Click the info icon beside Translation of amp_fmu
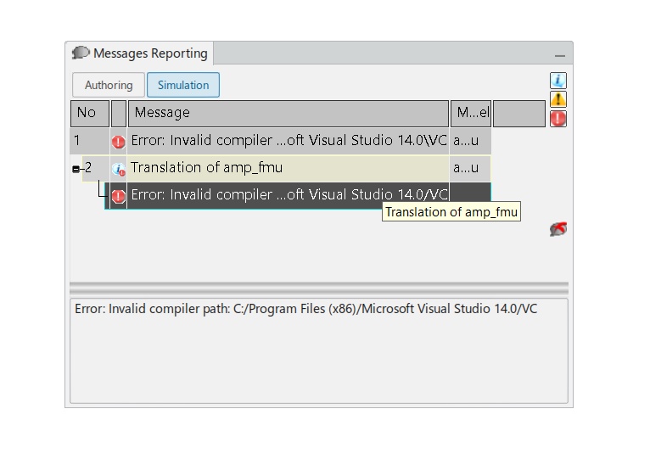Screen dimensions: 650x465 pos(119,169)
